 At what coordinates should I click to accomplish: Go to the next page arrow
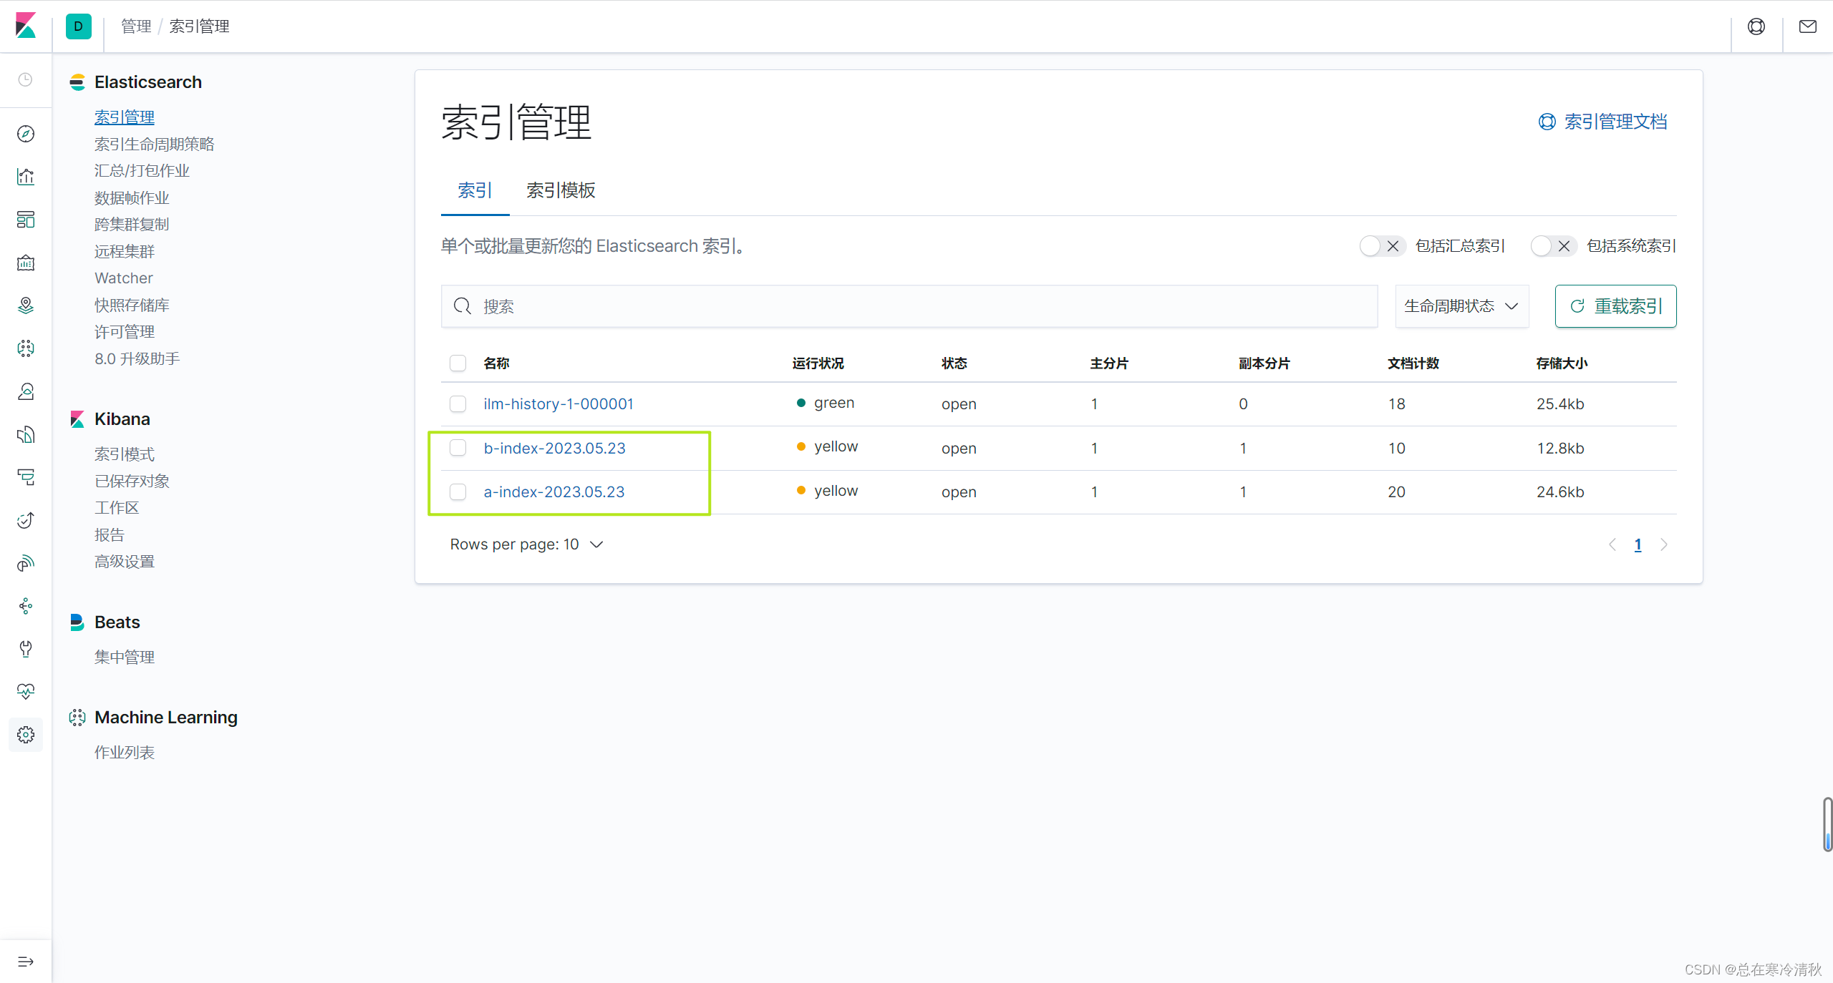(x=1664, y=544)
